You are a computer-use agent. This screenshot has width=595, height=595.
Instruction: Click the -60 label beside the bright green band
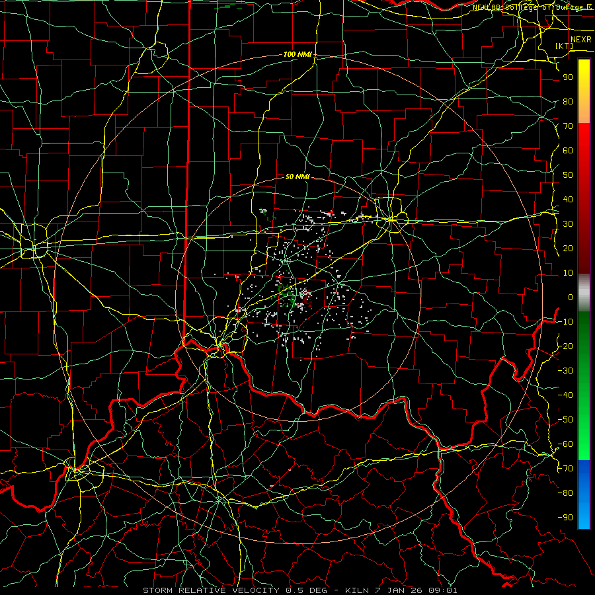[565, 444]
